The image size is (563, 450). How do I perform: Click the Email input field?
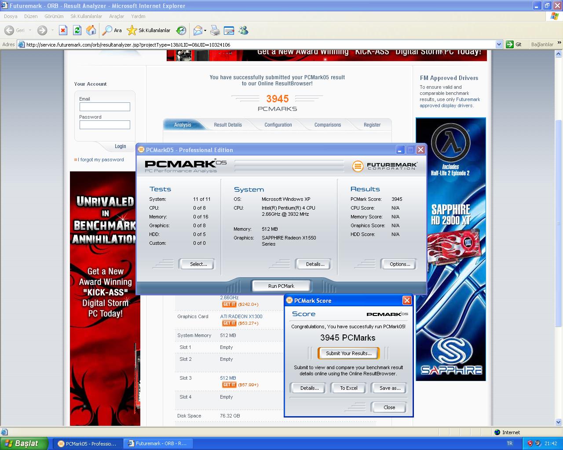coord(105,107)
